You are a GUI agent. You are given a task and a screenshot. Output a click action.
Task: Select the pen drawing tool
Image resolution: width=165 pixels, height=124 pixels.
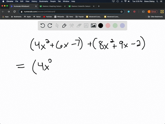tap(64, 25)
